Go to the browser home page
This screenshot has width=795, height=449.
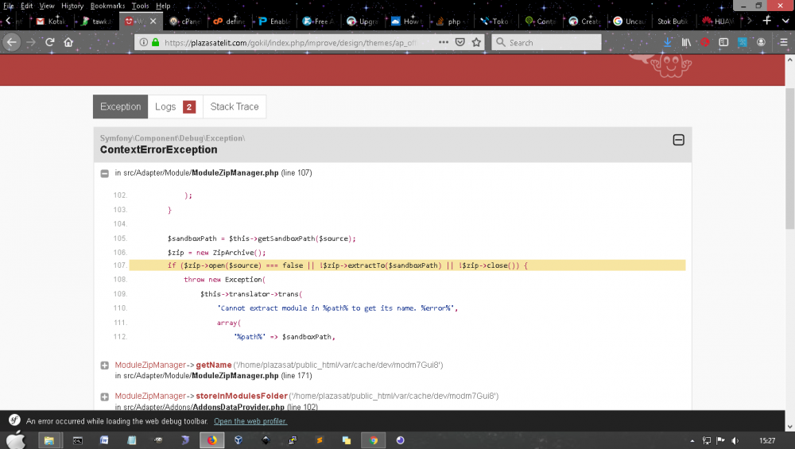tap(69, 42)
